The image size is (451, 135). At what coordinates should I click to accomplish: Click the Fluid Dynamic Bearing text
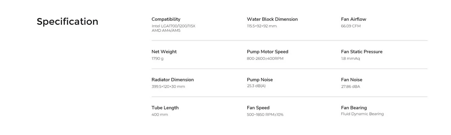coord(362,114)
